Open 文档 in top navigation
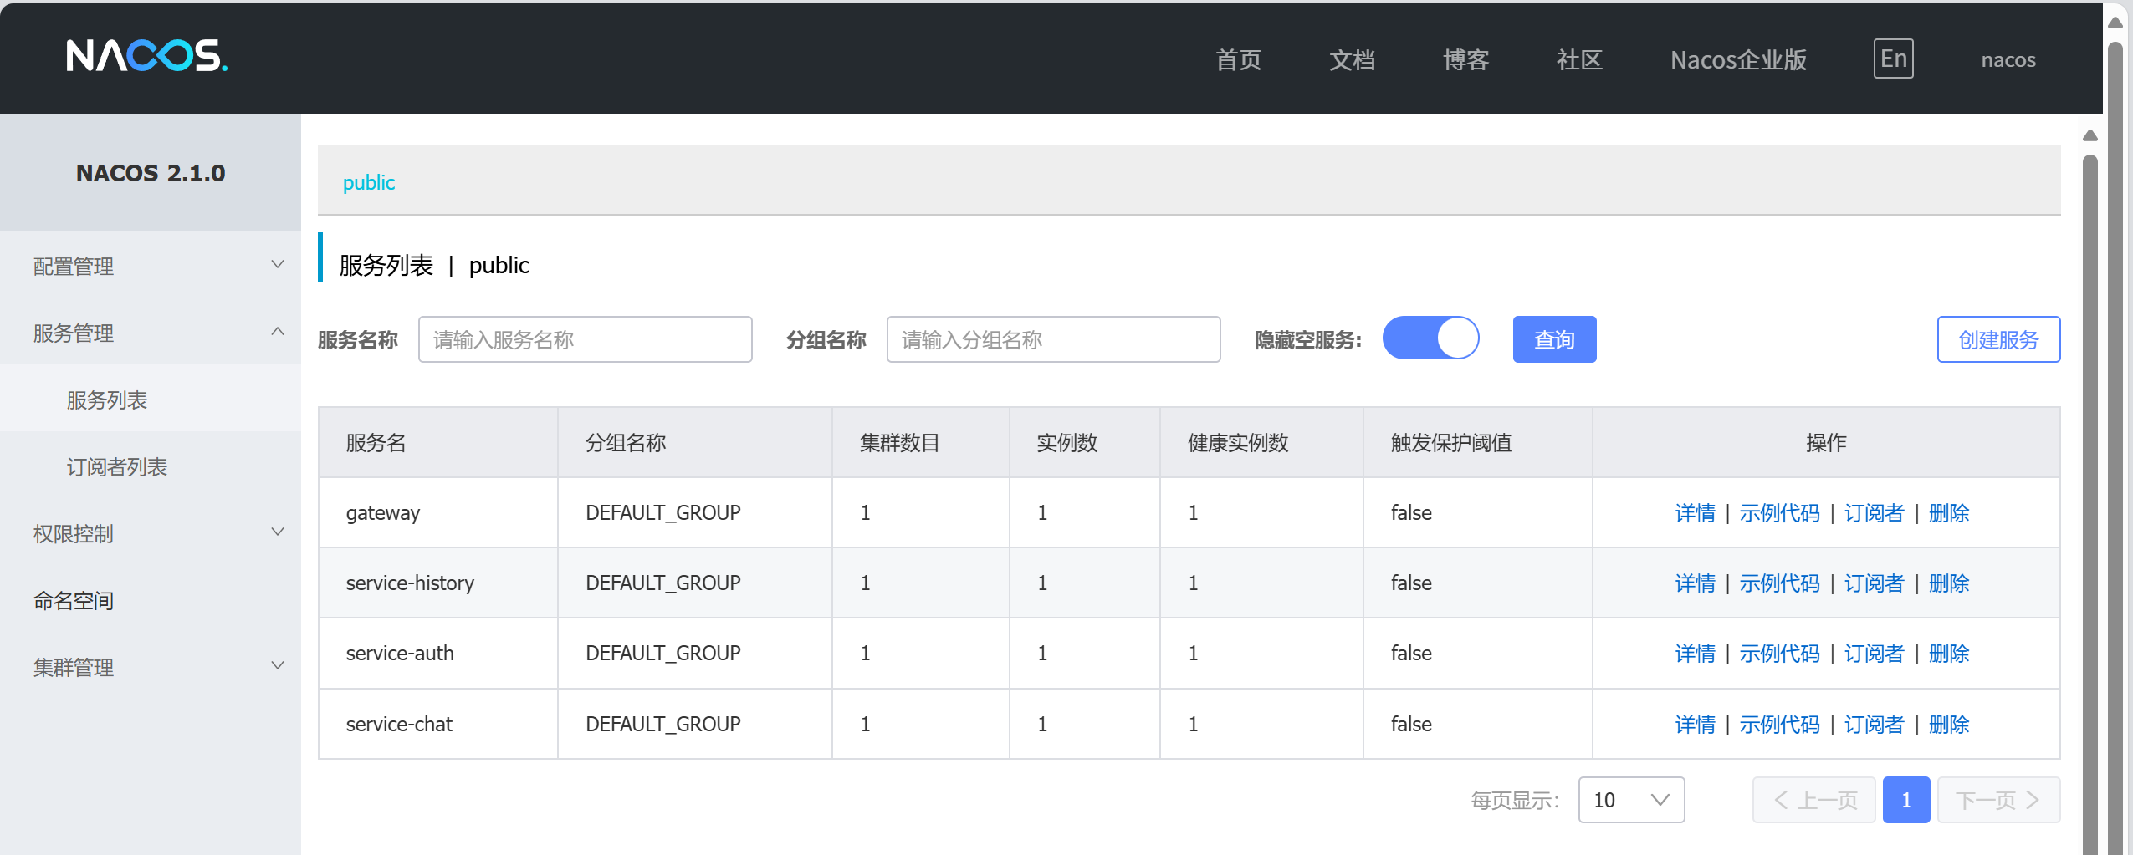The height and width of the screenshot is (855, 2133). click(1352, 59)
